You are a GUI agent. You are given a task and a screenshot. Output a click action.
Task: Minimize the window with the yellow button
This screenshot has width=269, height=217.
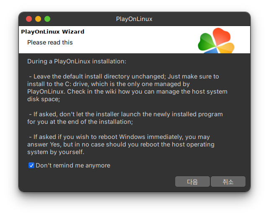coord(38,19)
